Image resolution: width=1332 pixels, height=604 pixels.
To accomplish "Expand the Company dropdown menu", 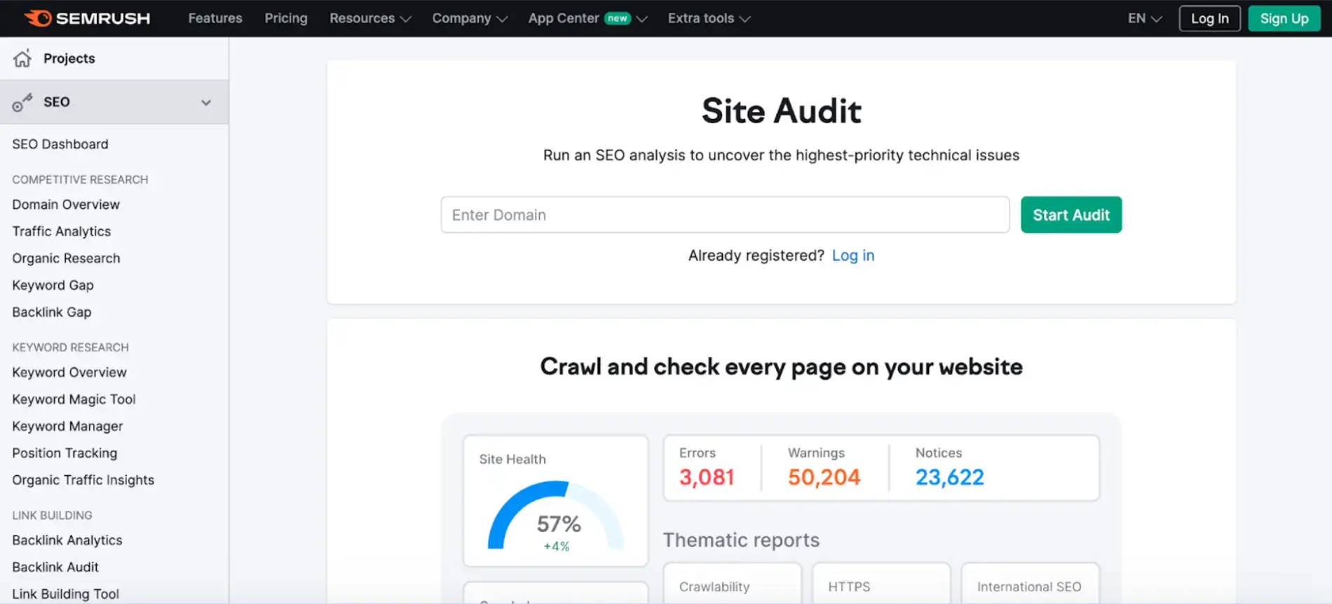I will [x=470, y=18].
